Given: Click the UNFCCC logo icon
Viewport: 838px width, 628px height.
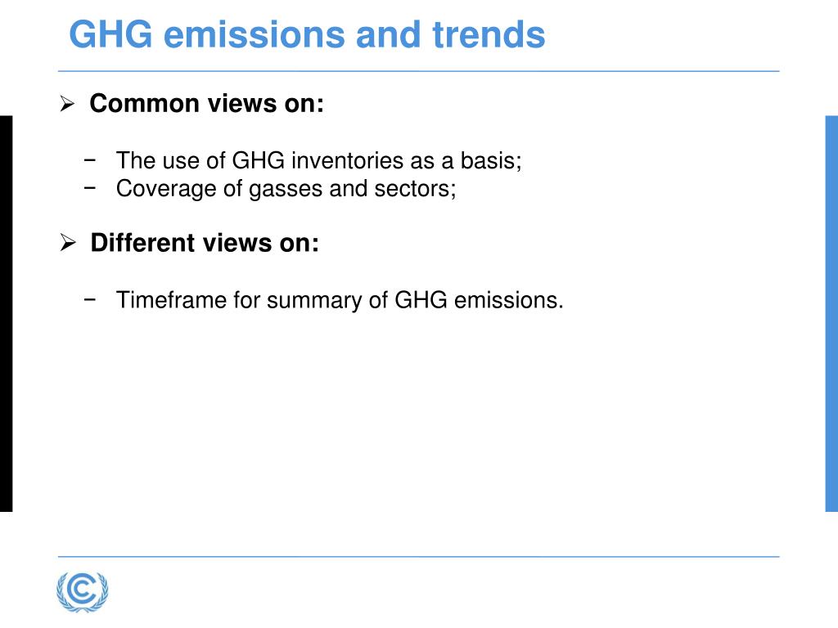Looking at the screenshot, I should [x=83, y=592].
